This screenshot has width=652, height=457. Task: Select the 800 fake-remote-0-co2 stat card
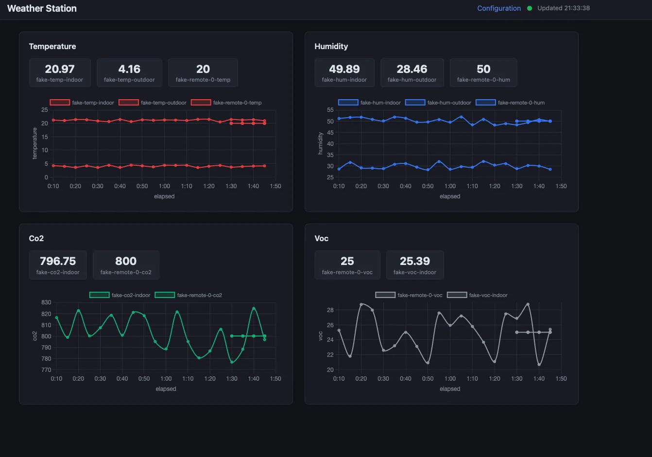(x=126, y=265)
